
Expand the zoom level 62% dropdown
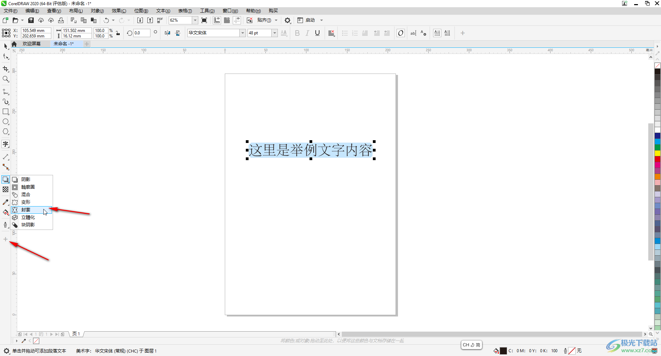[x=195, y=20]
